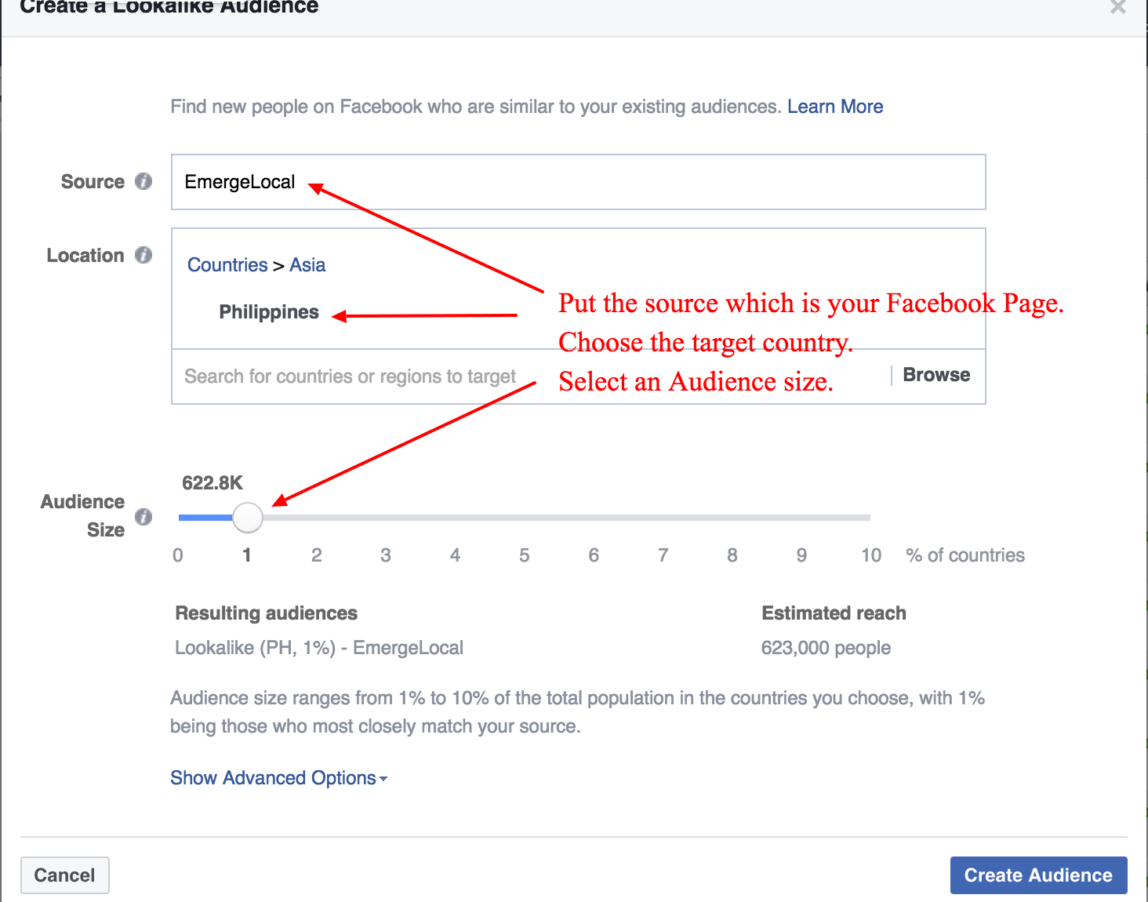This screenshot has width=1148, height=902.
Task: Click the audience size slider handle
Action: coord(248,518)
